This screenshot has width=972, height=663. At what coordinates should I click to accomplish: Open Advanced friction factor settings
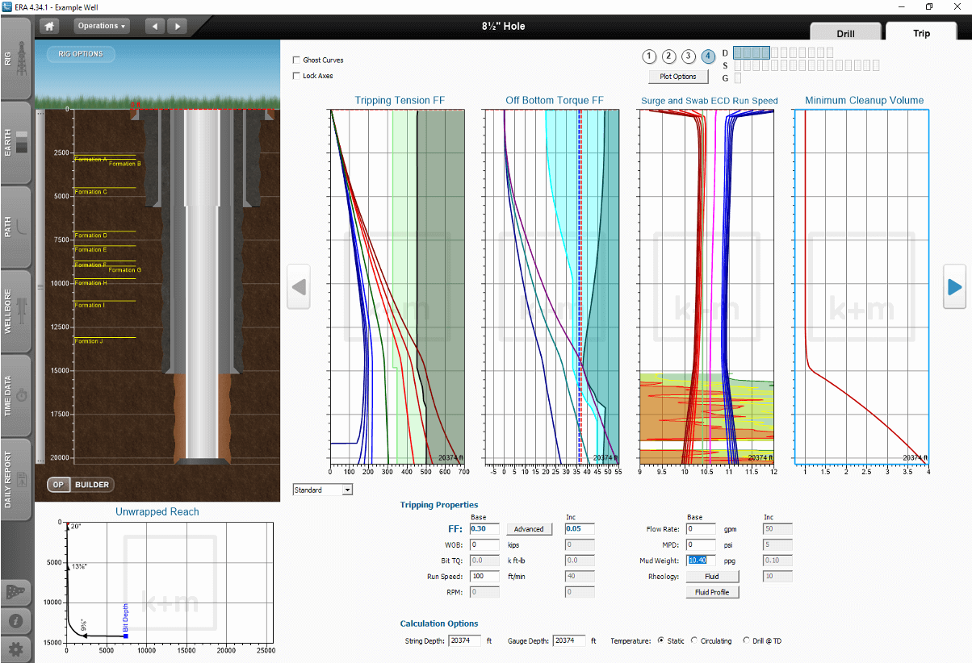coord(529,529)
